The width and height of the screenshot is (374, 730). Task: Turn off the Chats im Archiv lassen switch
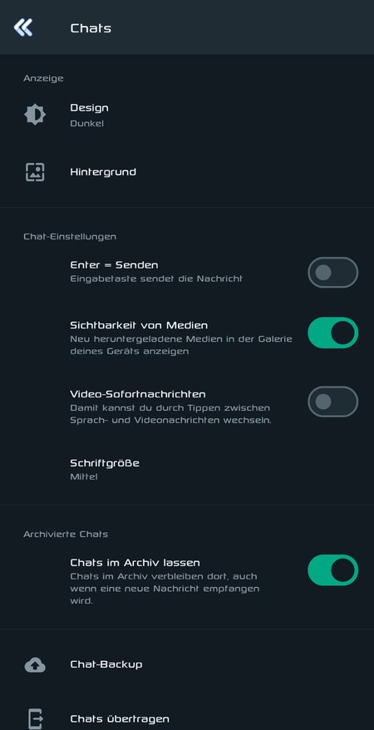[x=333, y=570]
